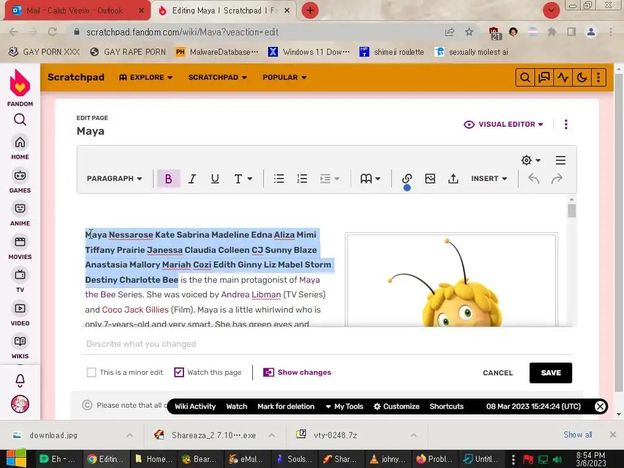The image size is (624, 468).
Task: Toggle bold formatting in editor toolbar
Action: coord(168,179)
